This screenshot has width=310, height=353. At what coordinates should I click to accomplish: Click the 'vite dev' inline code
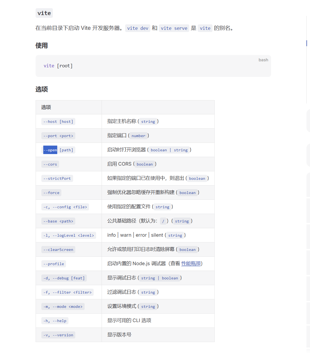(x=138, y=28)
